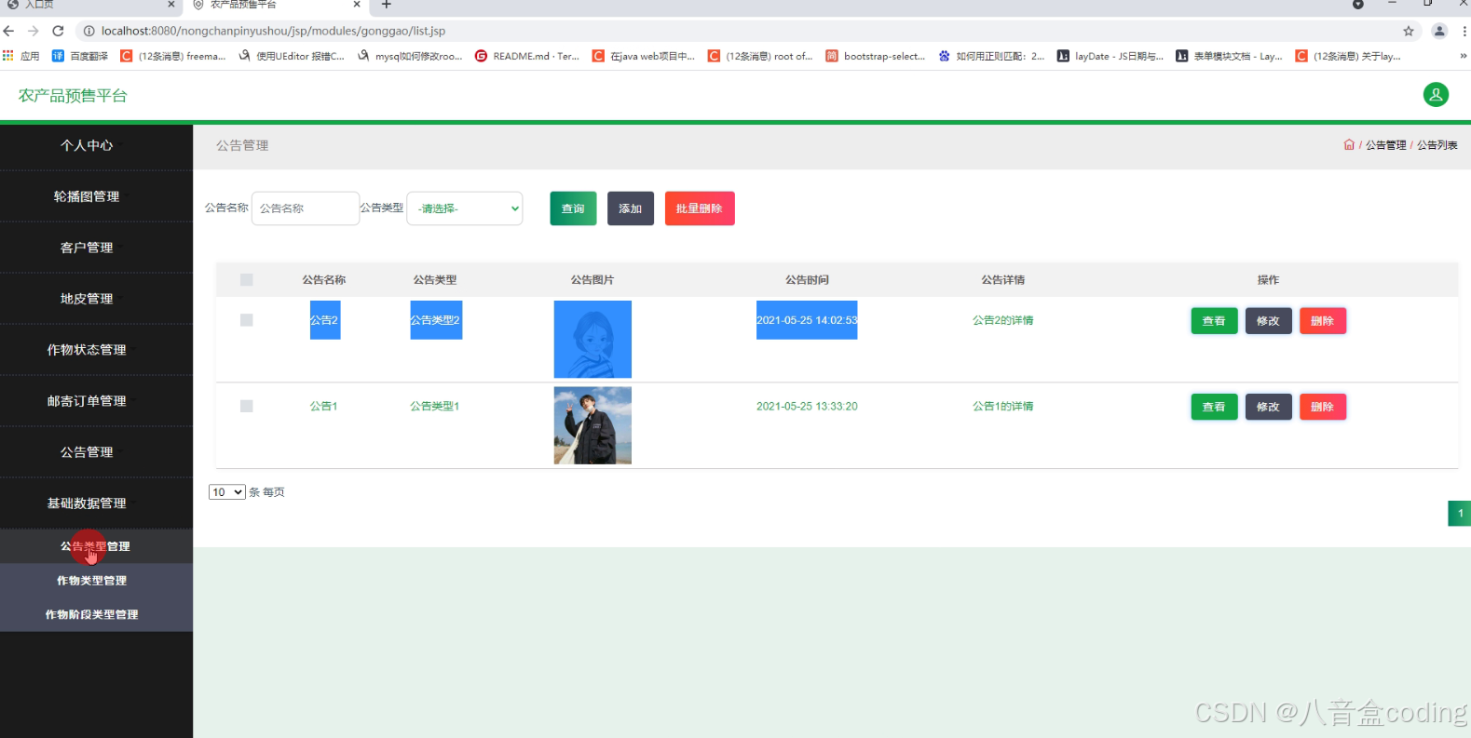Click 查看 for row 公告2
Viewport: 1471px width, 738px height.
[1214, 321]
